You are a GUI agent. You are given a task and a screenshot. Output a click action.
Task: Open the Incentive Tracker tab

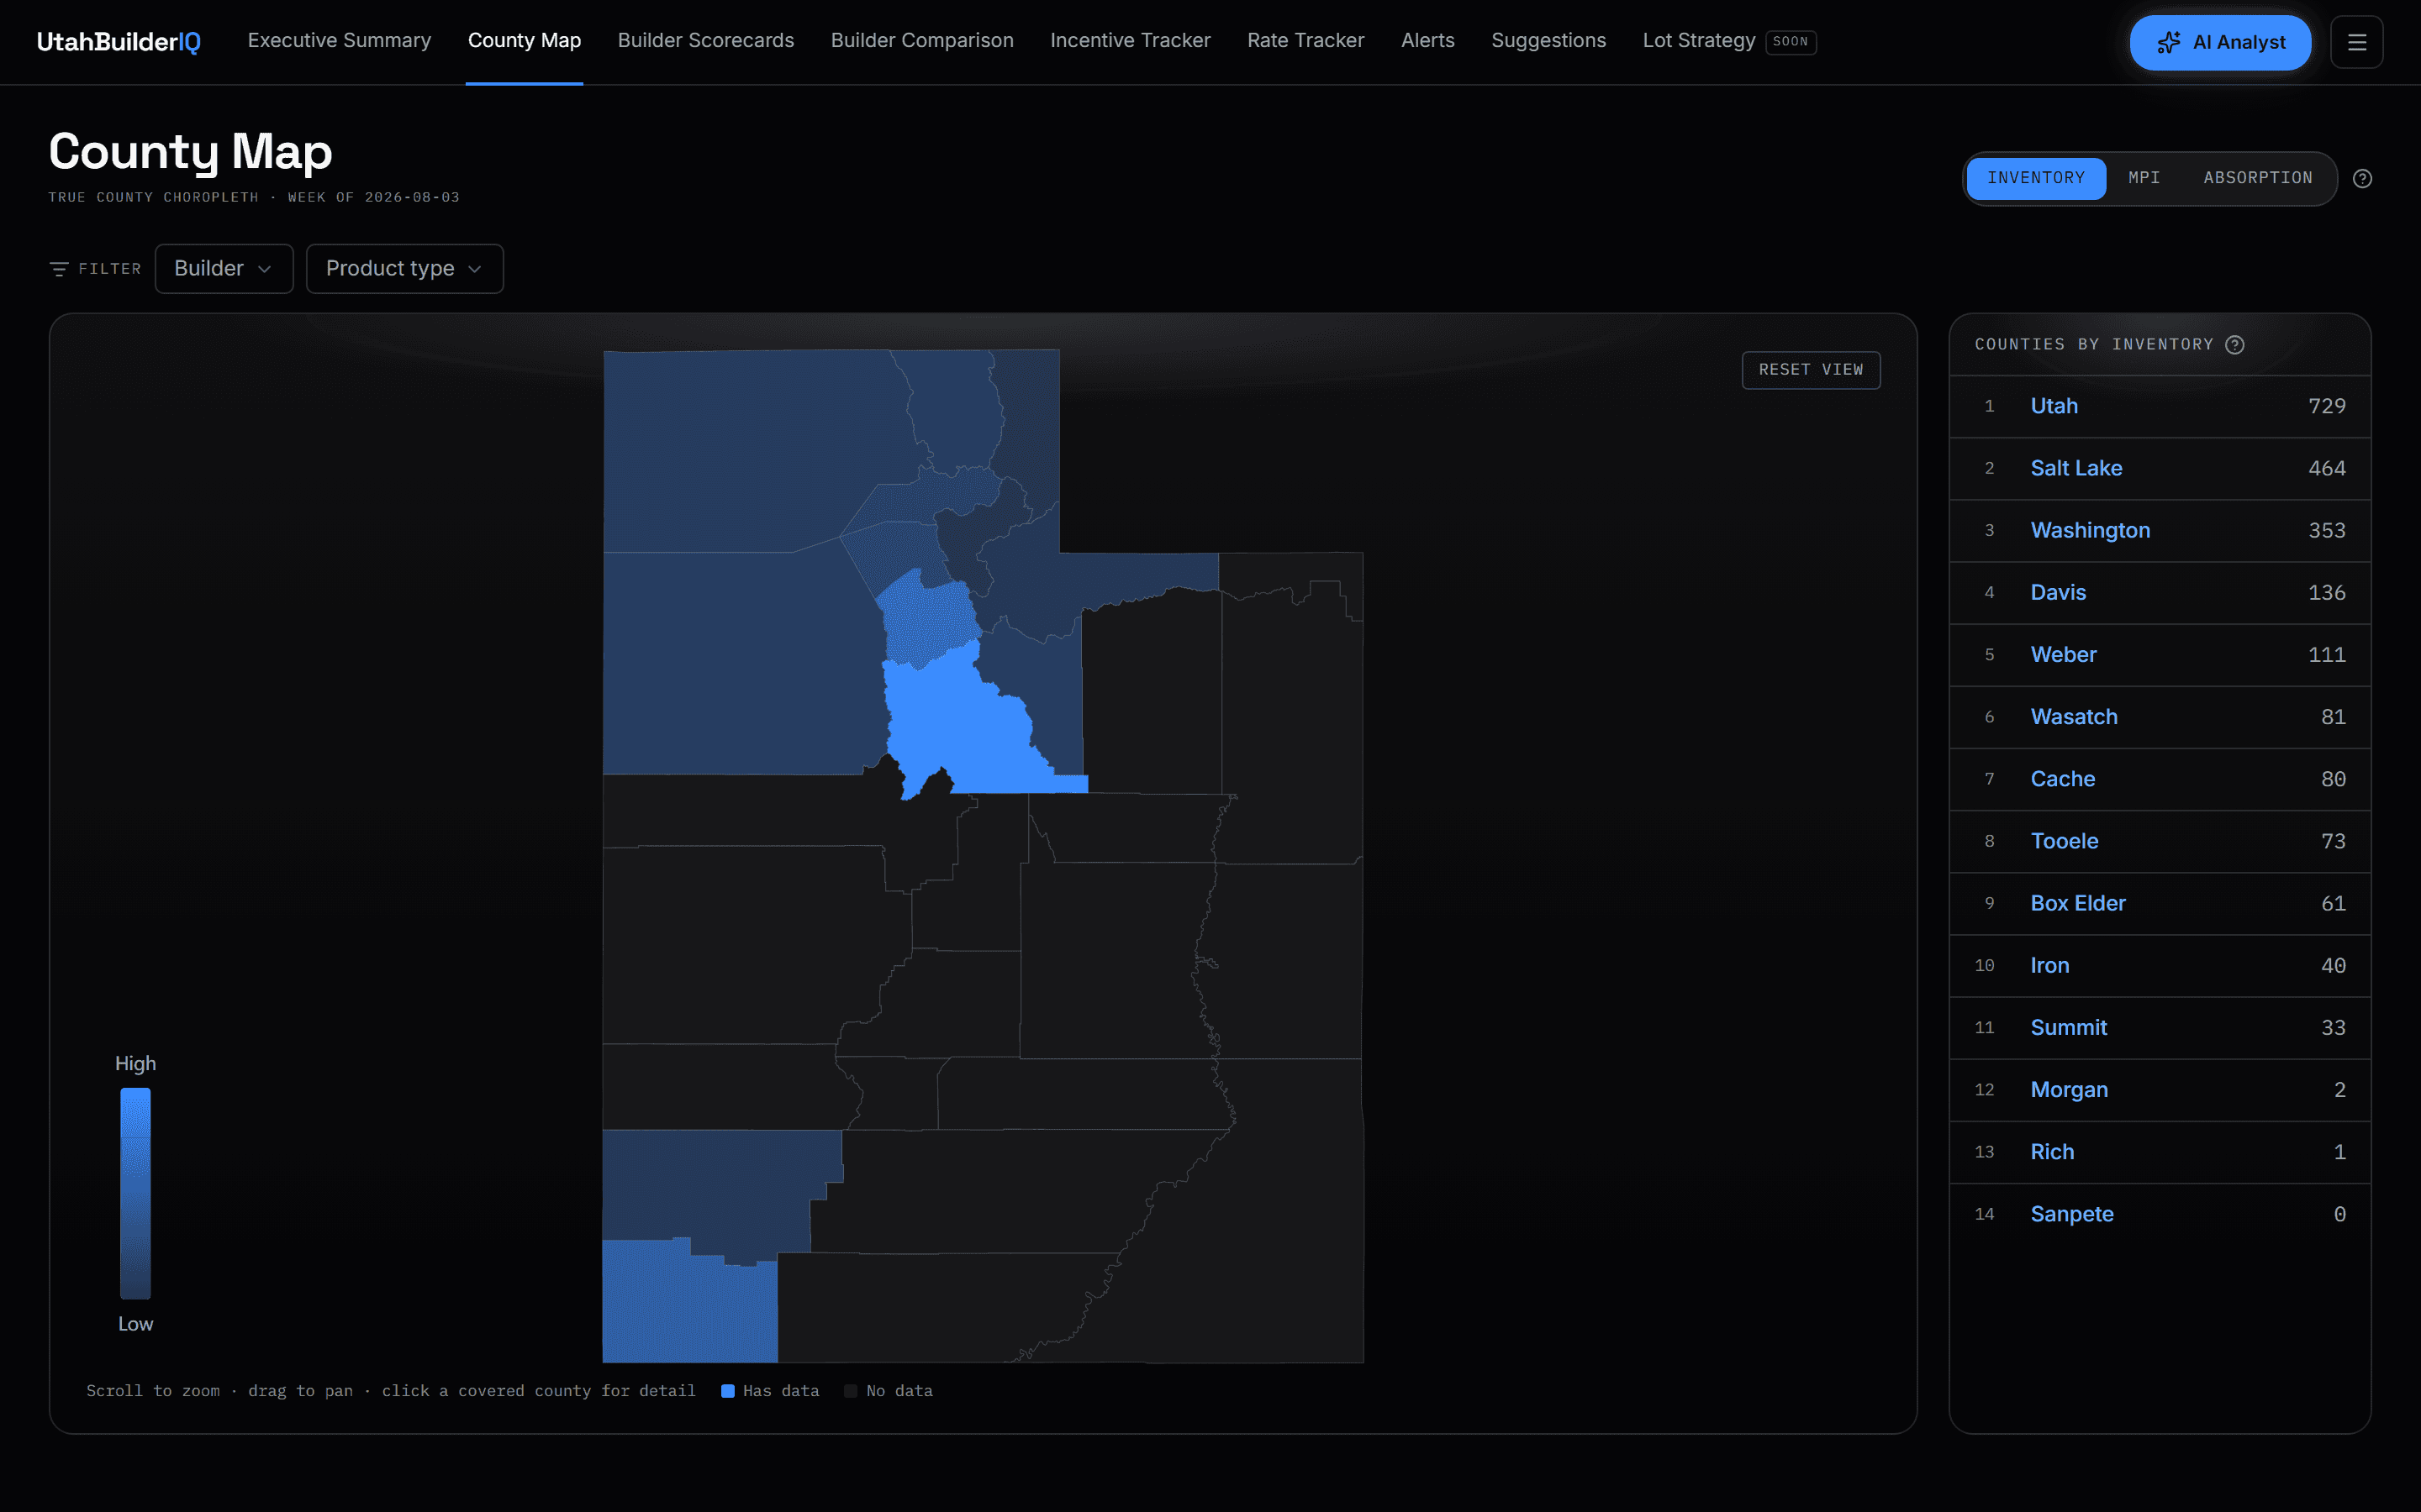click(1130, 41)
